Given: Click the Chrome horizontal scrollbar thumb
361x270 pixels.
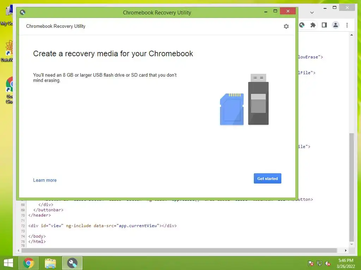Looking at the screenshot, I should pyautogui.click(x=179, y=250).
